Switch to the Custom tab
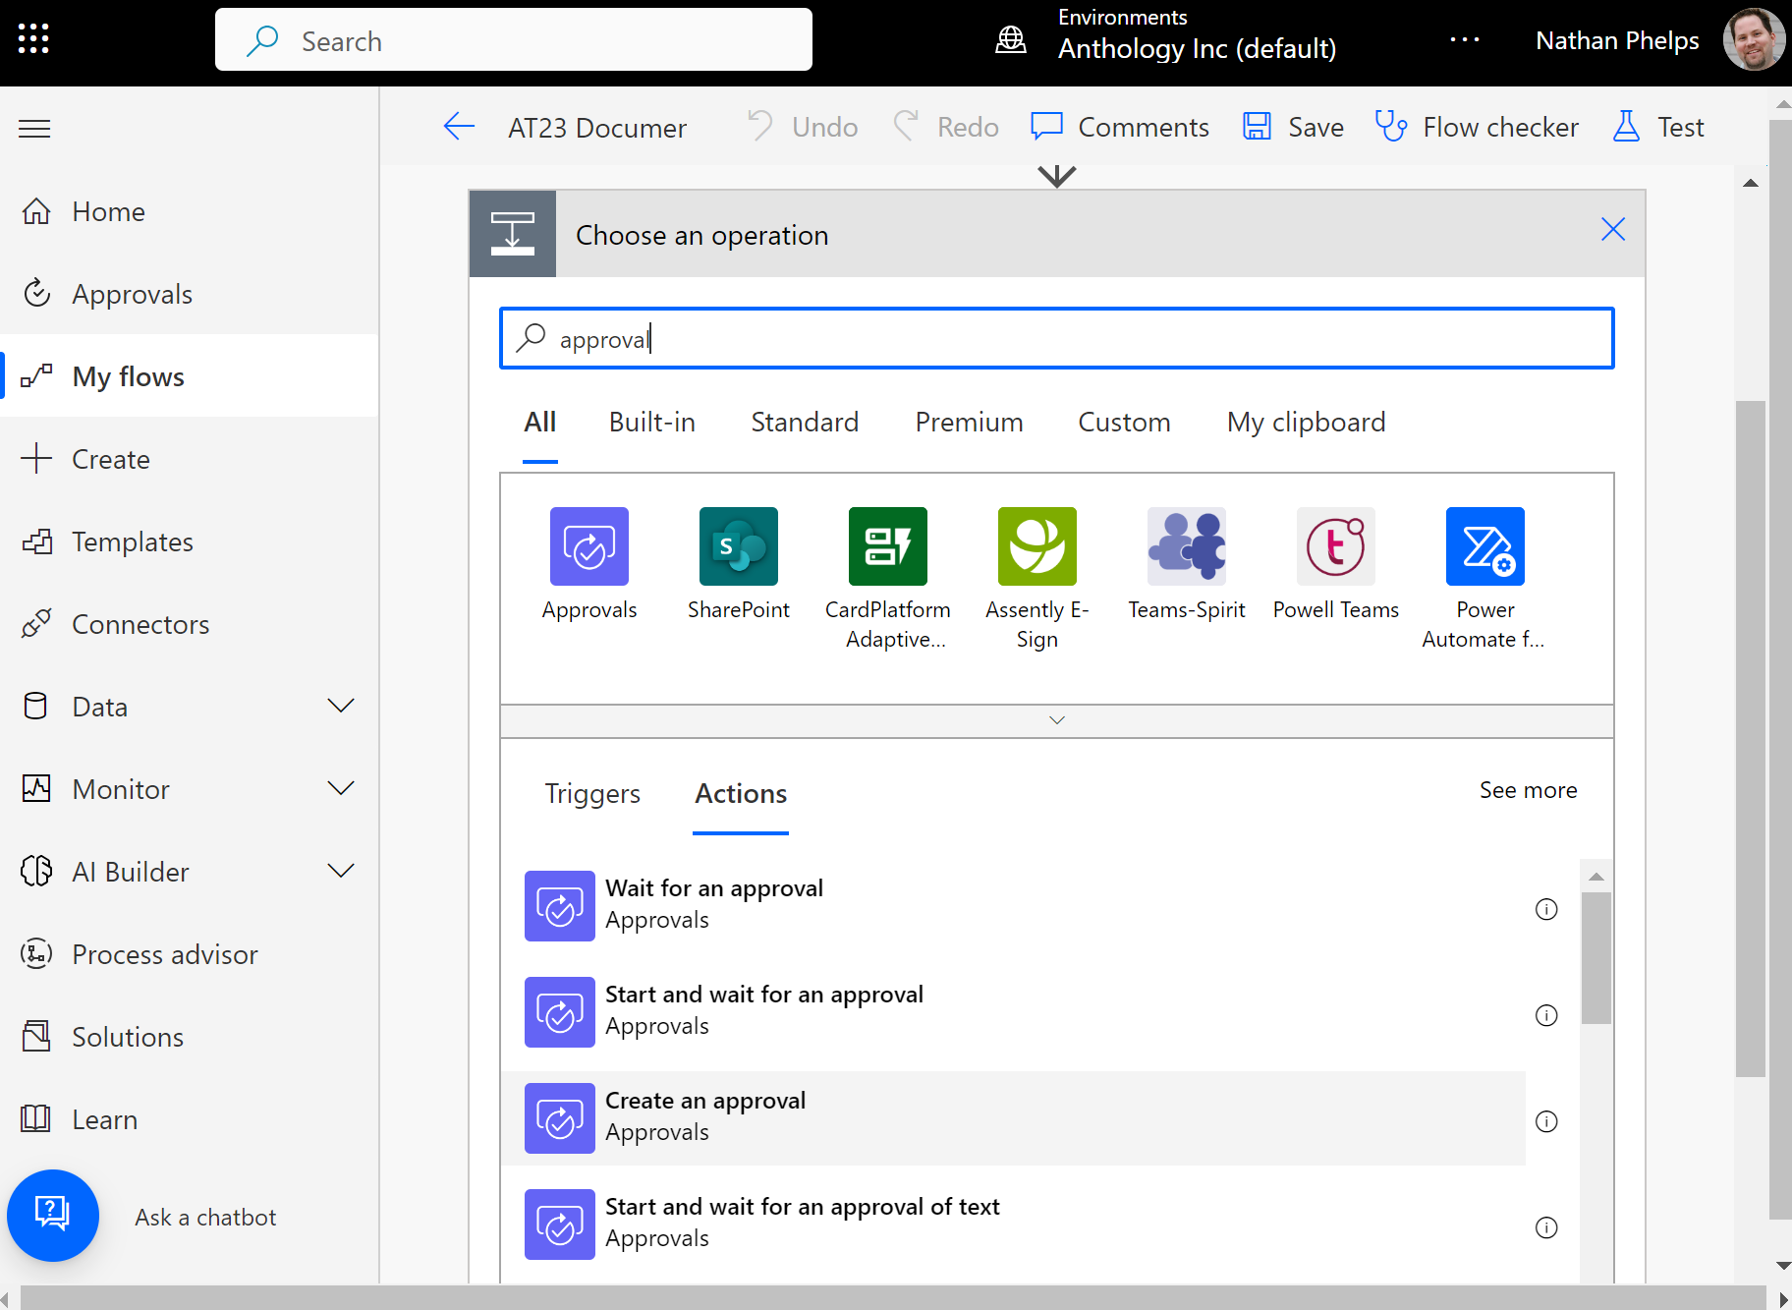 (x=1124, y=423)
